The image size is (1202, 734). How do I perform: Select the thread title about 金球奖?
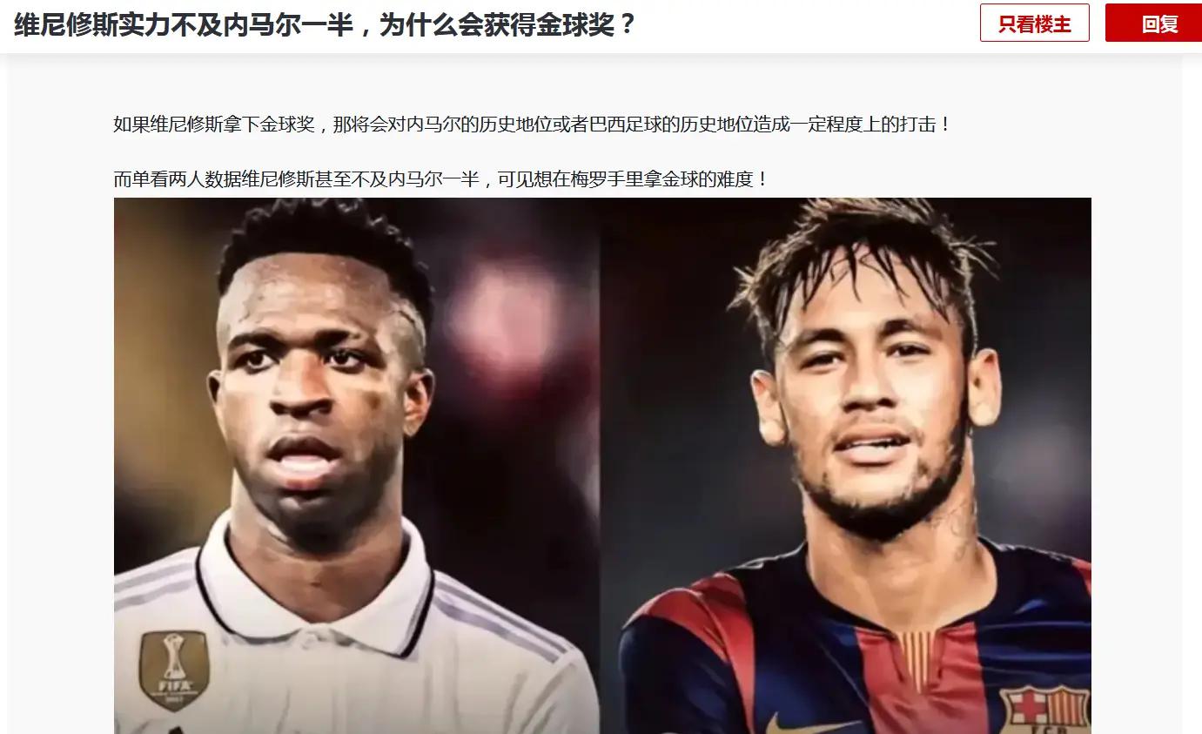click(325, 24)
